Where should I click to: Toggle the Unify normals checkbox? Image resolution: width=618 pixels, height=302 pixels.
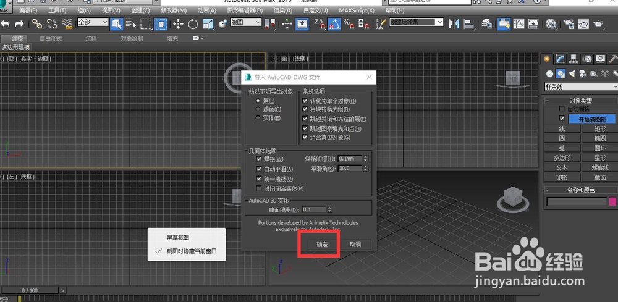(x=259, y=178)
